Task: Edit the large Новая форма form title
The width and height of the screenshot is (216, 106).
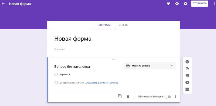Action: pos(73,39)
